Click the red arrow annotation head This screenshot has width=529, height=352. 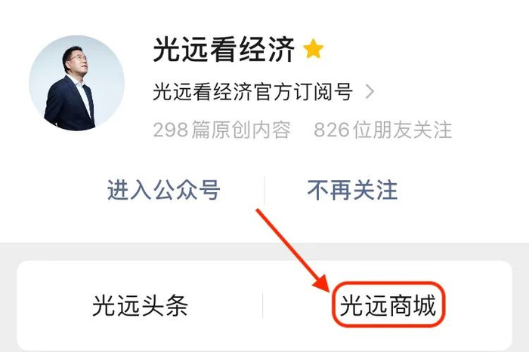[321, 283]
